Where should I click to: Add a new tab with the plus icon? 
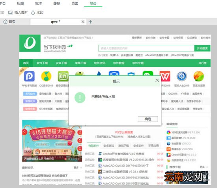pos(90,22)
